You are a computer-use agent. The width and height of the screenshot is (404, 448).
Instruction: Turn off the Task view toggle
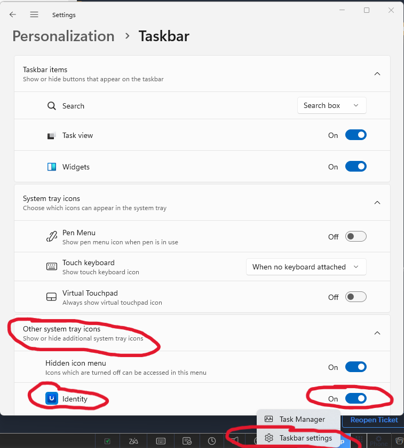click(355, 135)
